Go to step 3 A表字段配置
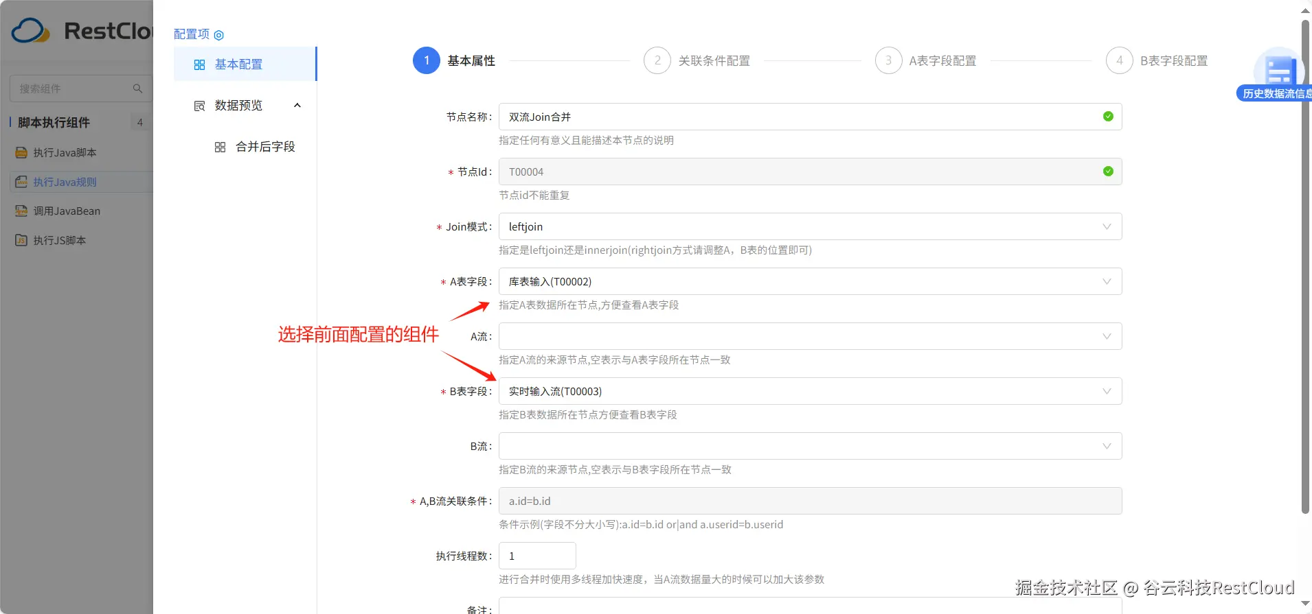The height and width of the screenshot is (614, 1312). 925,60
